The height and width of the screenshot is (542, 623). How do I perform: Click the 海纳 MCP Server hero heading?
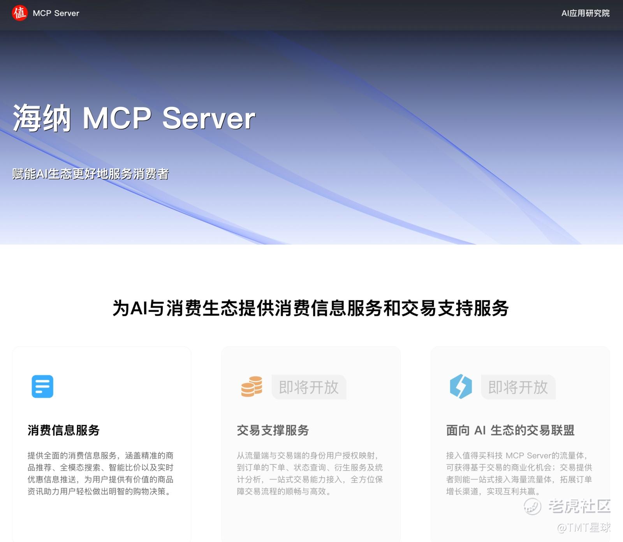[x=134, y=118]
